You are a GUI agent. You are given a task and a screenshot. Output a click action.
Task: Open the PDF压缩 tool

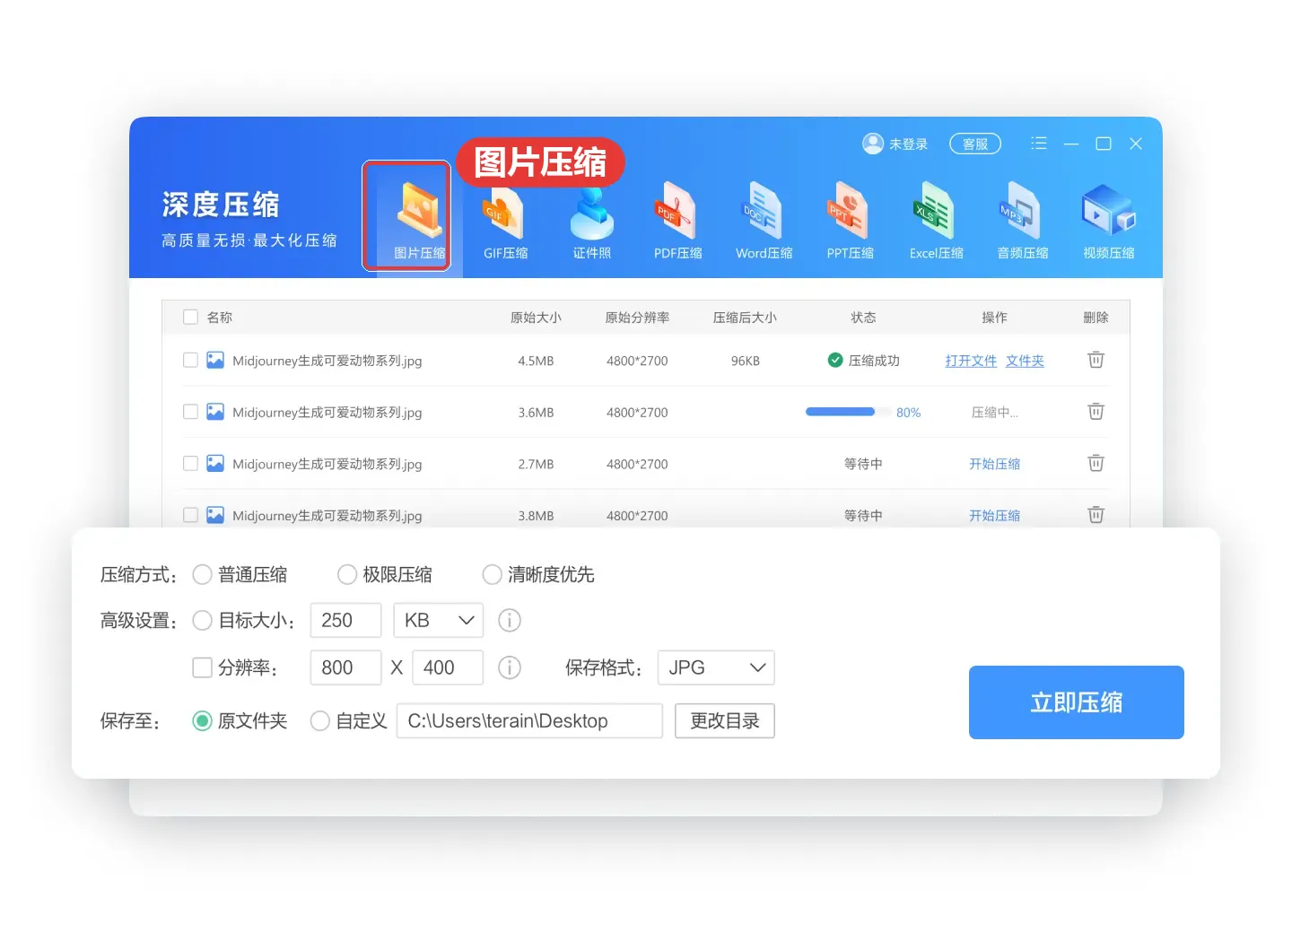point(677,220)
